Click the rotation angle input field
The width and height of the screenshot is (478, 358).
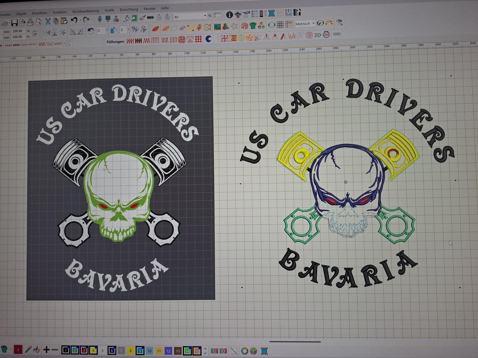101,31
